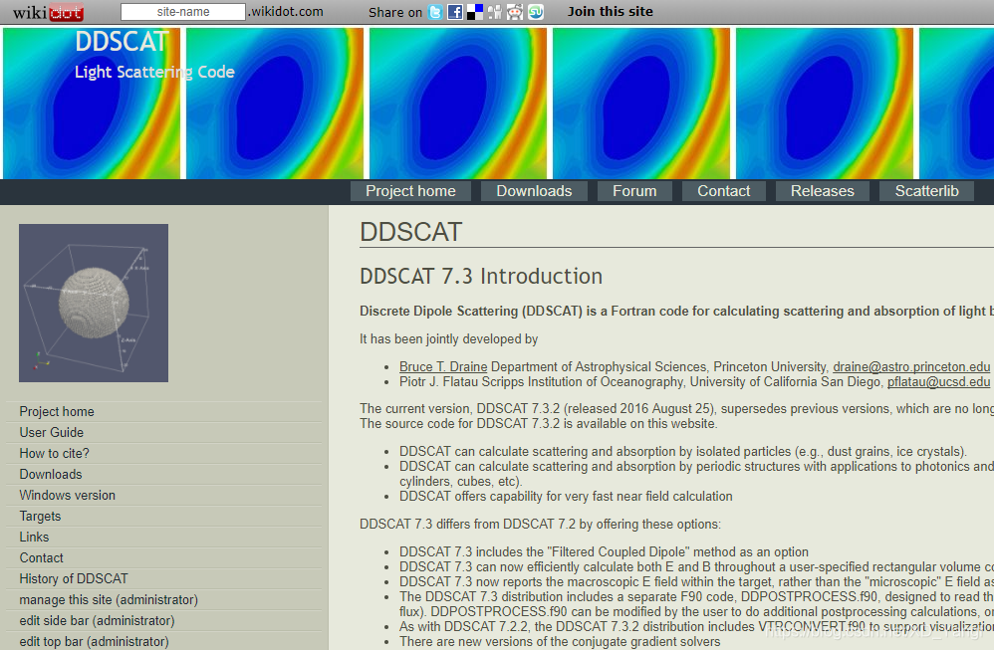Open edit top bar (administrator)
Image resolution: width=994 pixels, height=650 pixels.
(x=94, y=642)
